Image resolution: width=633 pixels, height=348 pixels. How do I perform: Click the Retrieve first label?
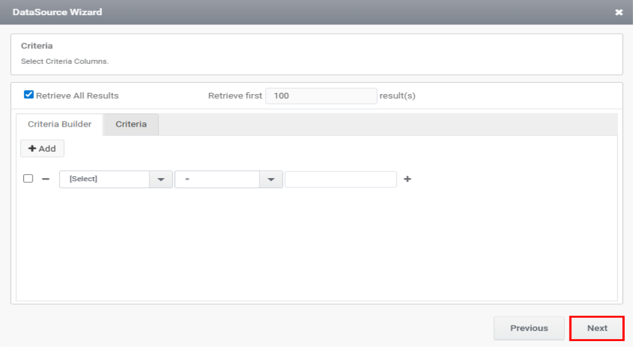click(235, 96)
